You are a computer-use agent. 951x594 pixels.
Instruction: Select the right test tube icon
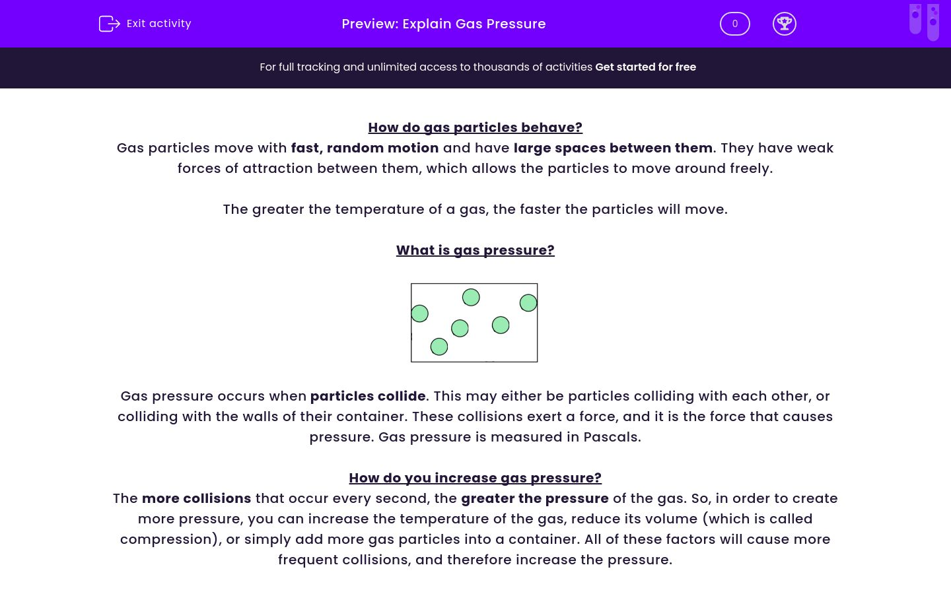(x=933, y=21)
